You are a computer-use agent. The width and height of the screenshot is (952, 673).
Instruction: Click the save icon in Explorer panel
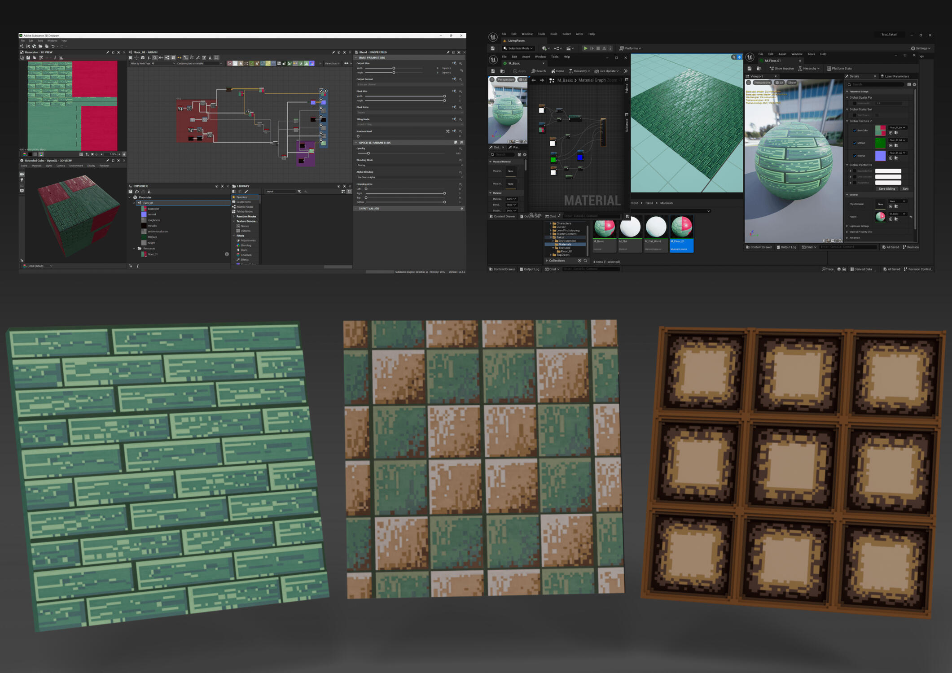131,192
